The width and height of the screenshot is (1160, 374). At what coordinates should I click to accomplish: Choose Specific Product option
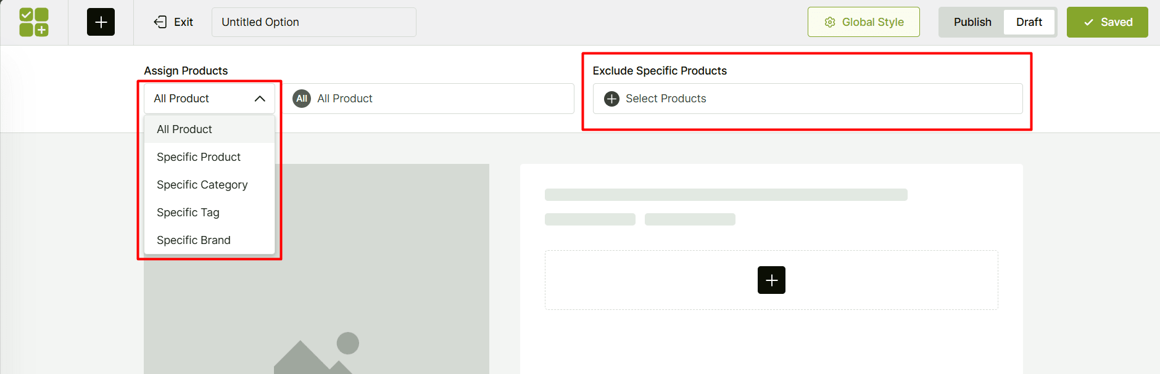(x=209, y=157)
